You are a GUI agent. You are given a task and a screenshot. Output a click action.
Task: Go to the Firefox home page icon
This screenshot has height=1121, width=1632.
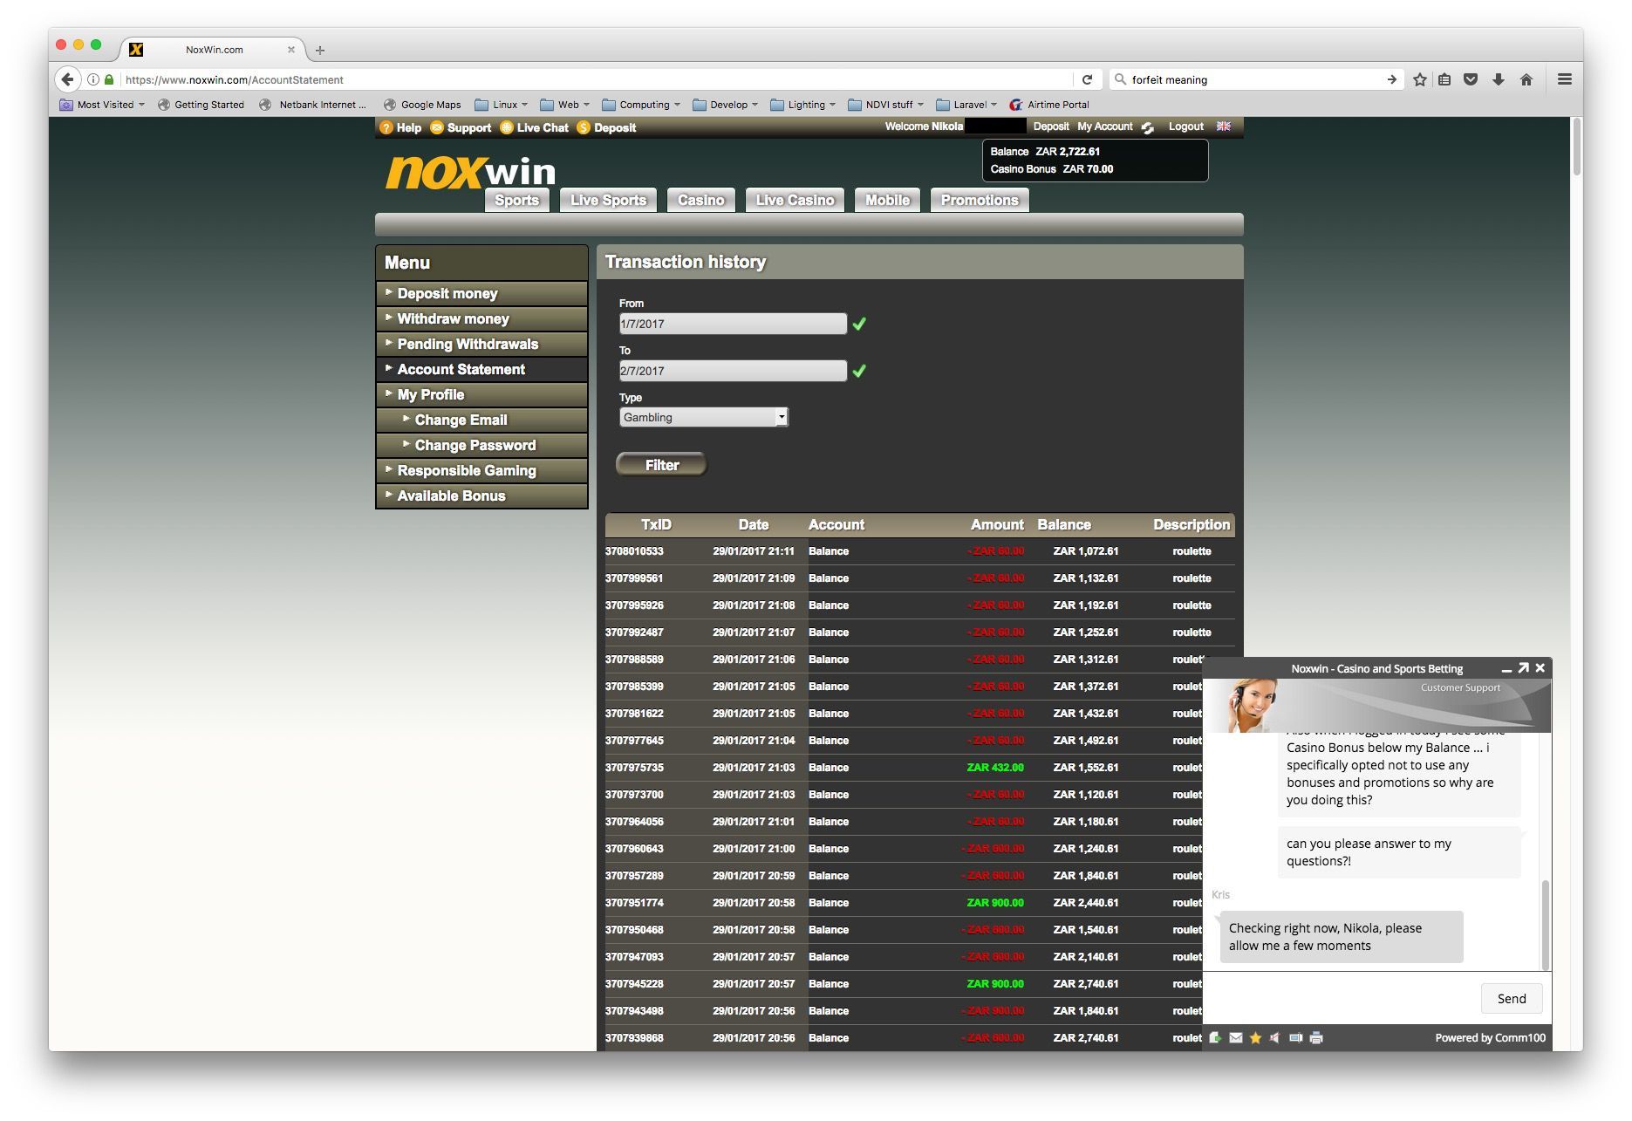tap(1526, 79)
